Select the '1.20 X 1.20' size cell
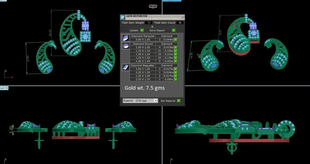The width and height of the screenshot is (310, 164). (x=143, y=58)
